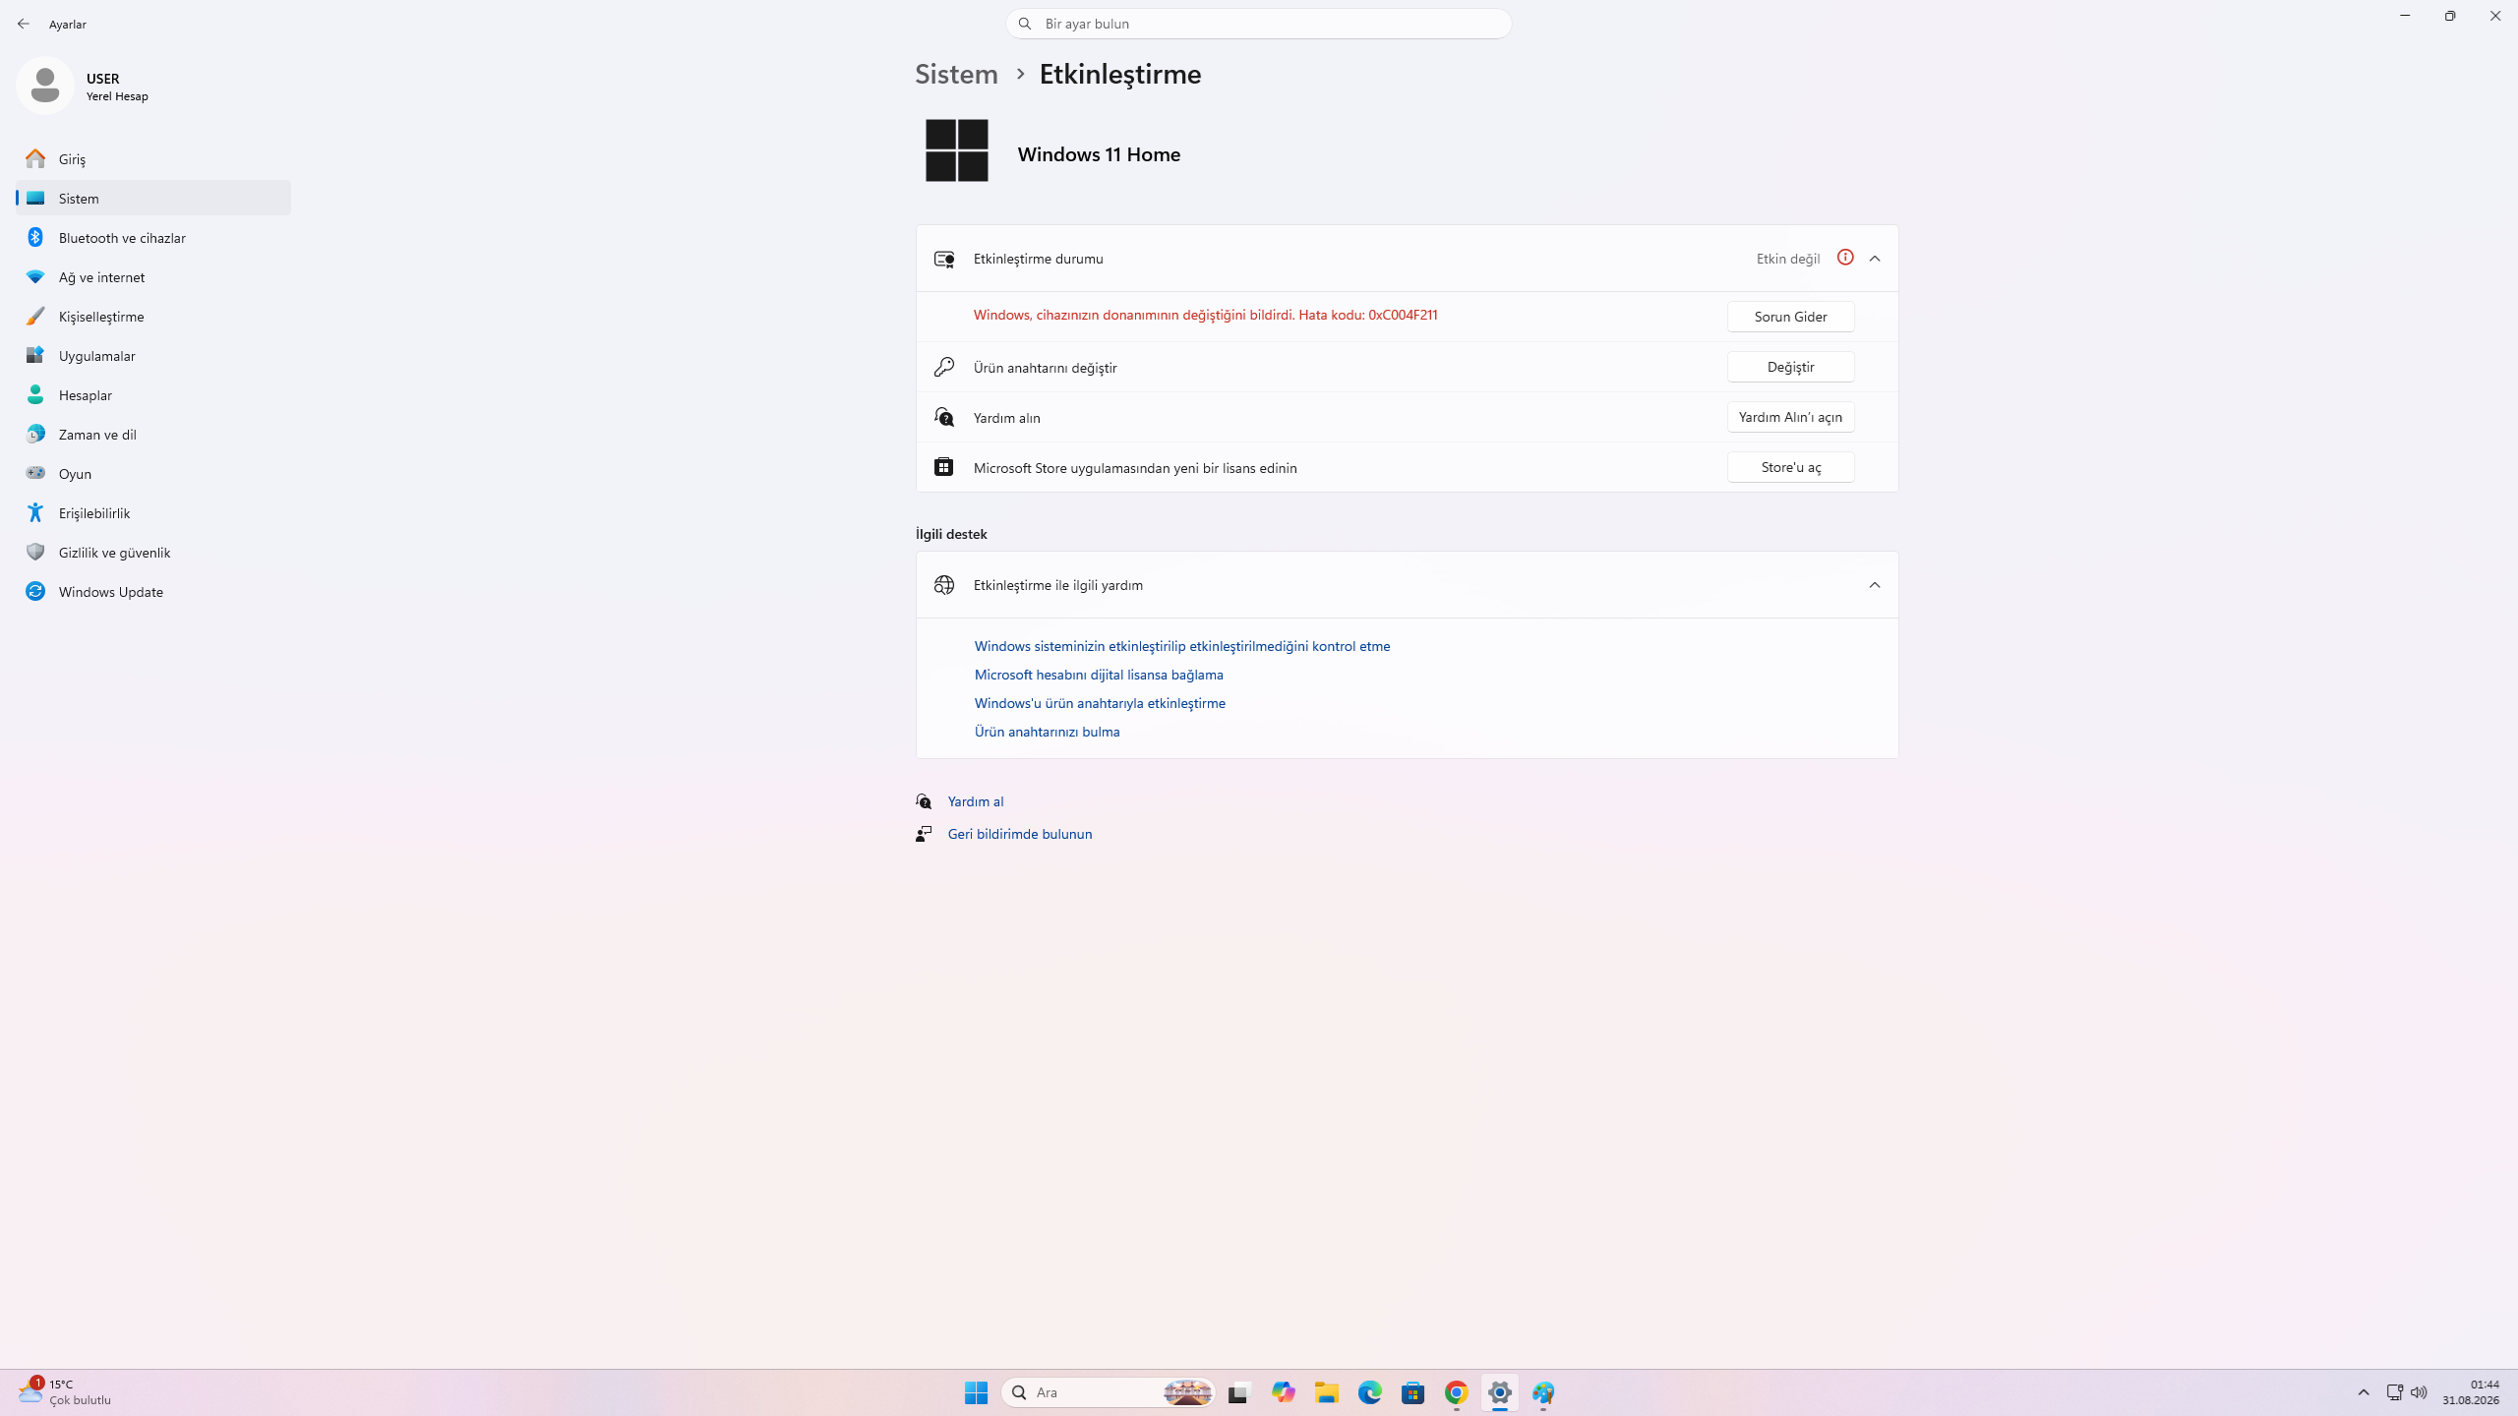Launch Copilot from the taskbar
This screenshot has height=1416, width=2518.
click(x=1283, y=1392)
